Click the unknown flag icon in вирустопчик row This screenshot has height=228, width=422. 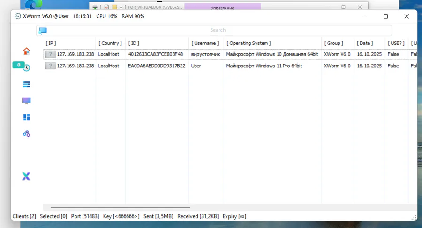click(50, 54)
